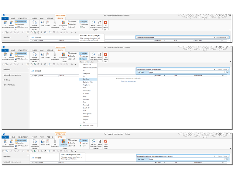Click Categorized button in bottom Outlook window
Screen dimensions: 233x174
tap(63, 143)
